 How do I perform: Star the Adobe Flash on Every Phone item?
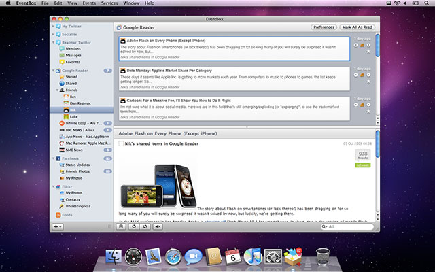368,52
